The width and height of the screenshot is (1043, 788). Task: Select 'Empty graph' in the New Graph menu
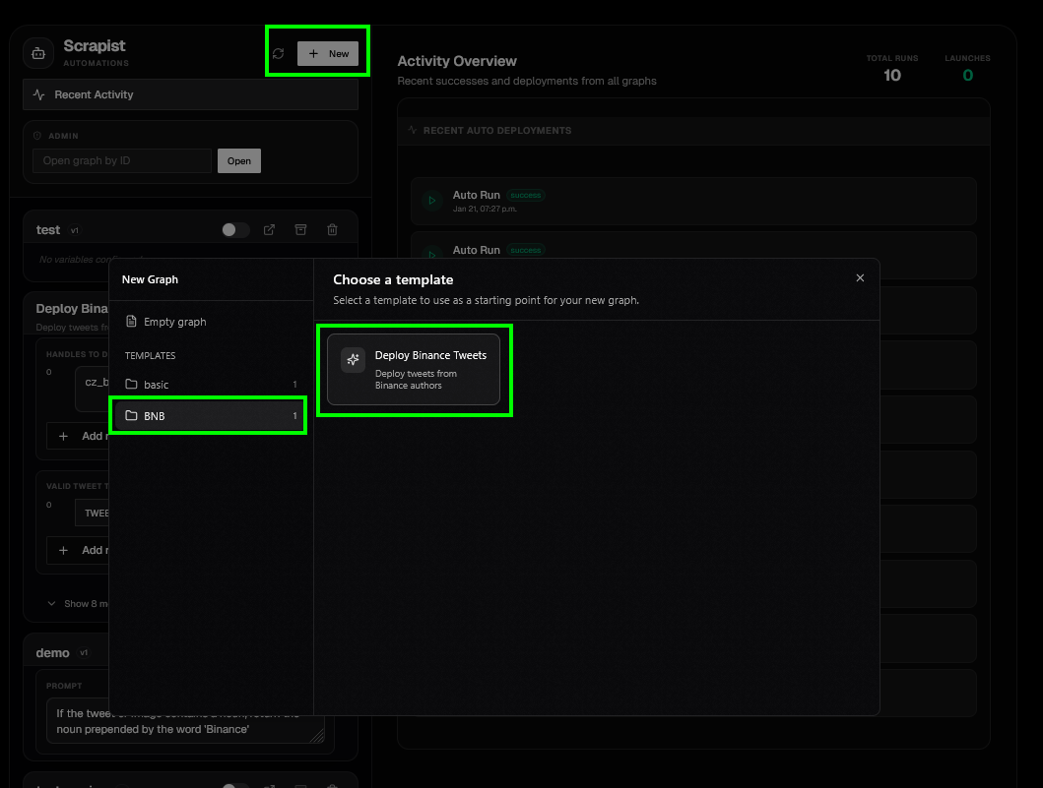(x=177, y=321)
